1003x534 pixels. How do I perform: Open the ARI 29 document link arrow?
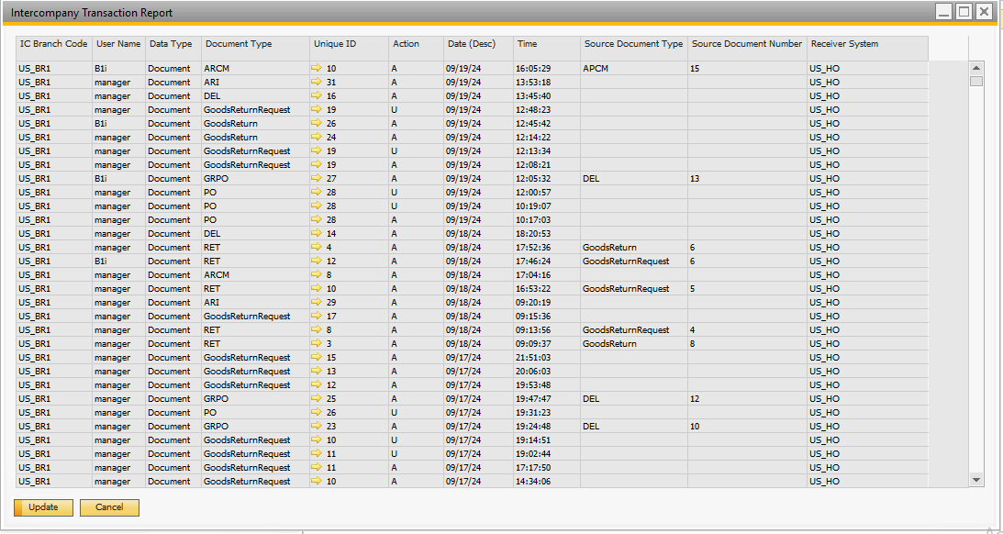[318, 303]
